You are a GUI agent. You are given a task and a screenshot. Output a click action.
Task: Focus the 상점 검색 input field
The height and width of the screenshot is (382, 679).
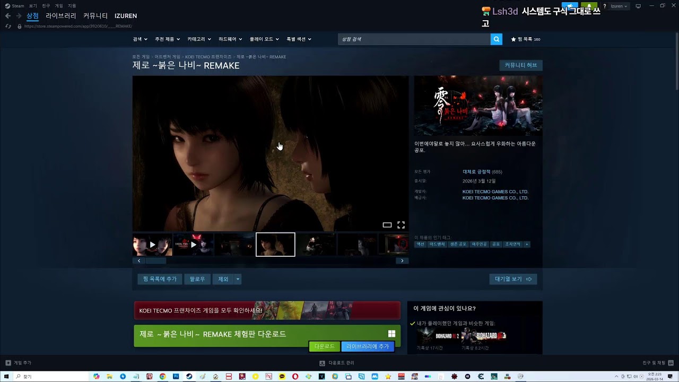[x=414, y=39]
